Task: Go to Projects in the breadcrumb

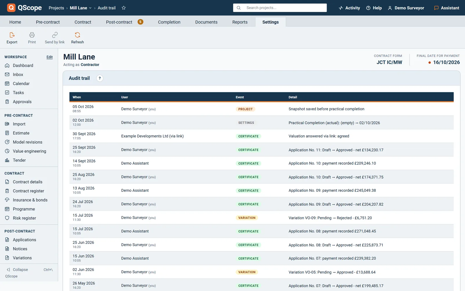Action: [56, 8]
